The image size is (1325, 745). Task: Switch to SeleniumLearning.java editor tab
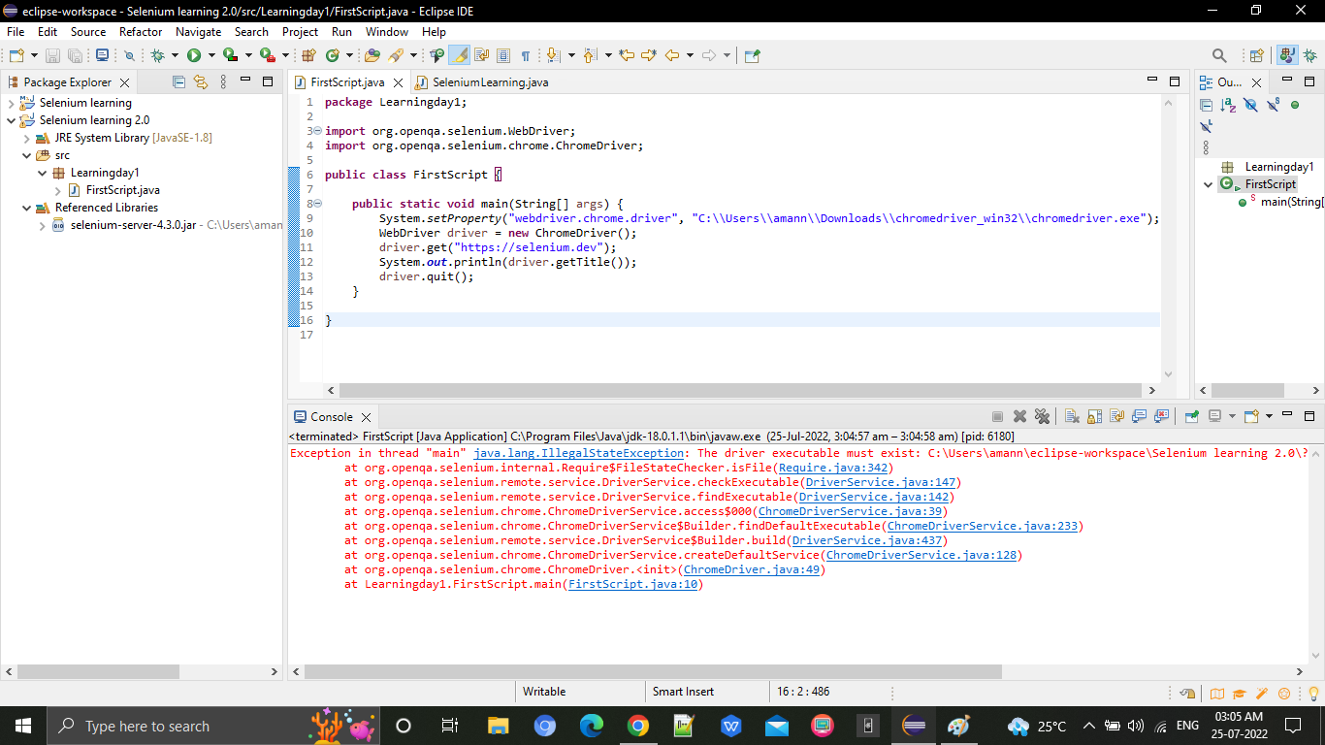click(x=482, y=82)
